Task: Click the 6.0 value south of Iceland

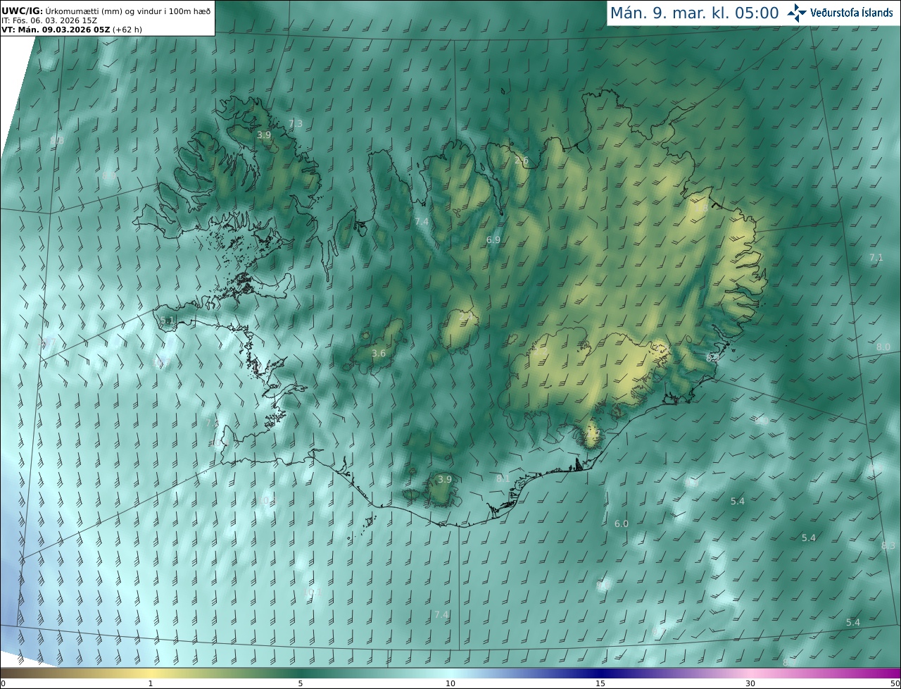Action: point(622,524)
